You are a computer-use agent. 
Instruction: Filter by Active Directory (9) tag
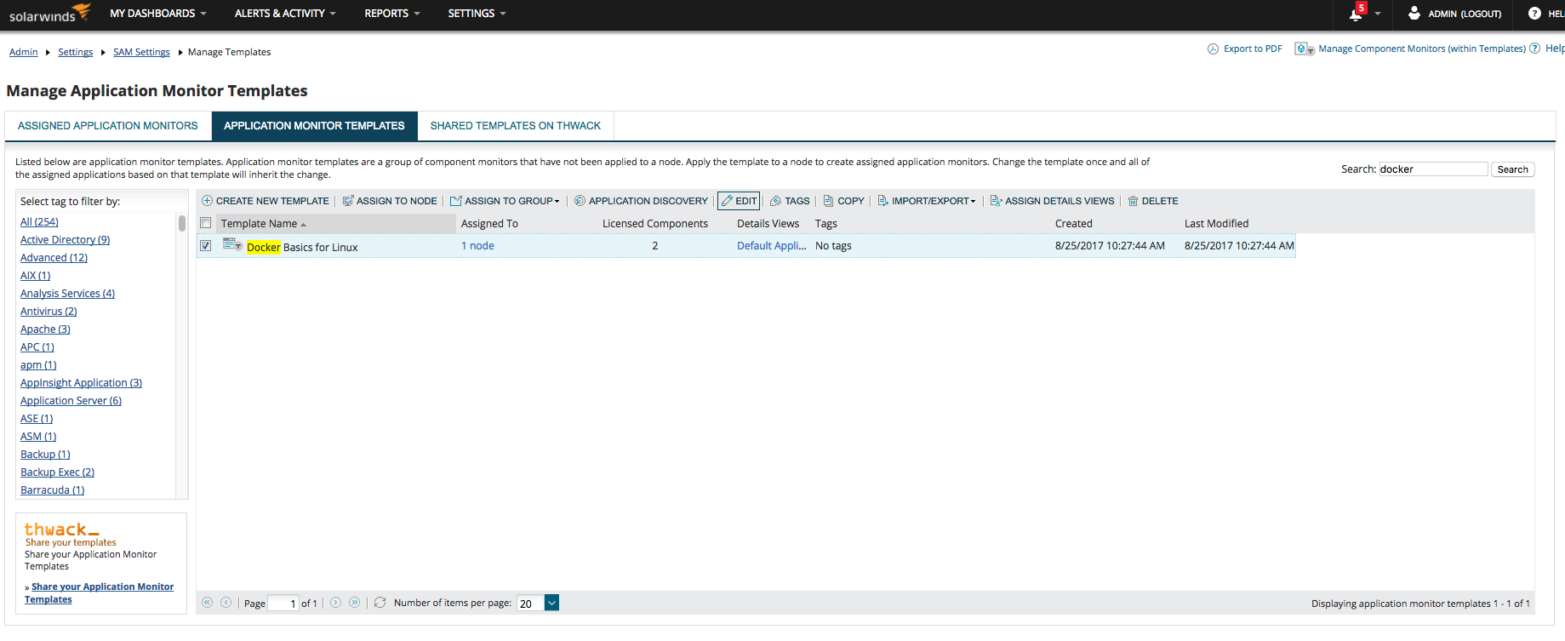65,239
